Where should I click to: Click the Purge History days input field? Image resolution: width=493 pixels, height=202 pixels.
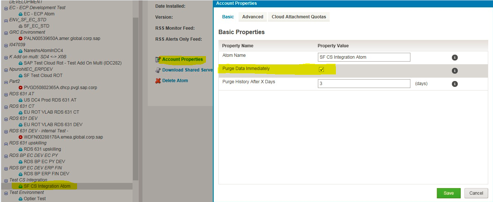tap(364, 84)
